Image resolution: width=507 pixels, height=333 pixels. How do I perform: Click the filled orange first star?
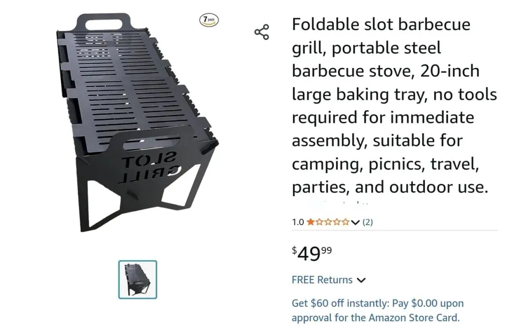(311, 222)
